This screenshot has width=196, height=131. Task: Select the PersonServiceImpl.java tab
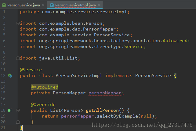[x=75, y=5]
